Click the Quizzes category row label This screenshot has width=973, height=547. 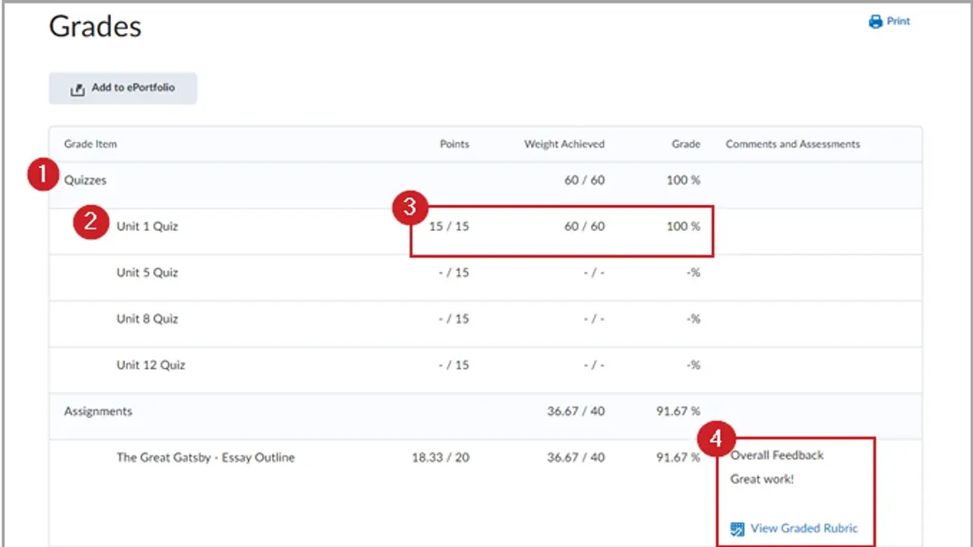[85, 181]
